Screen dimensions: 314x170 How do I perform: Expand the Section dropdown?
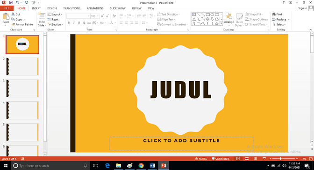pyautogui.click(x=56, y=24)
